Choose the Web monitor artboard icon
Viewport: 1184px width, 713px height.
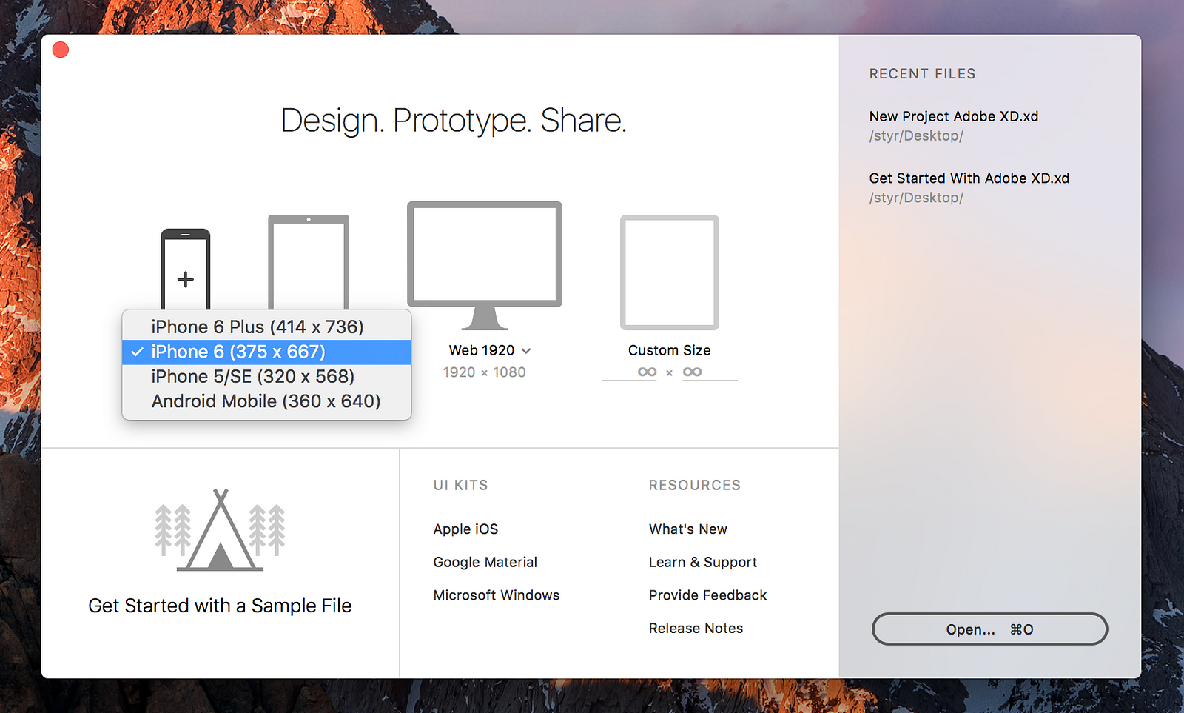(x=485, y=265)
